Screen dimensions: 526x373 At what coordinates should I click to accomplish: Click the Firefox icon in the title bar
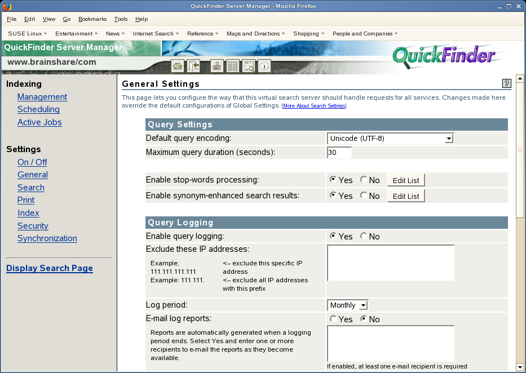(7, 6)
